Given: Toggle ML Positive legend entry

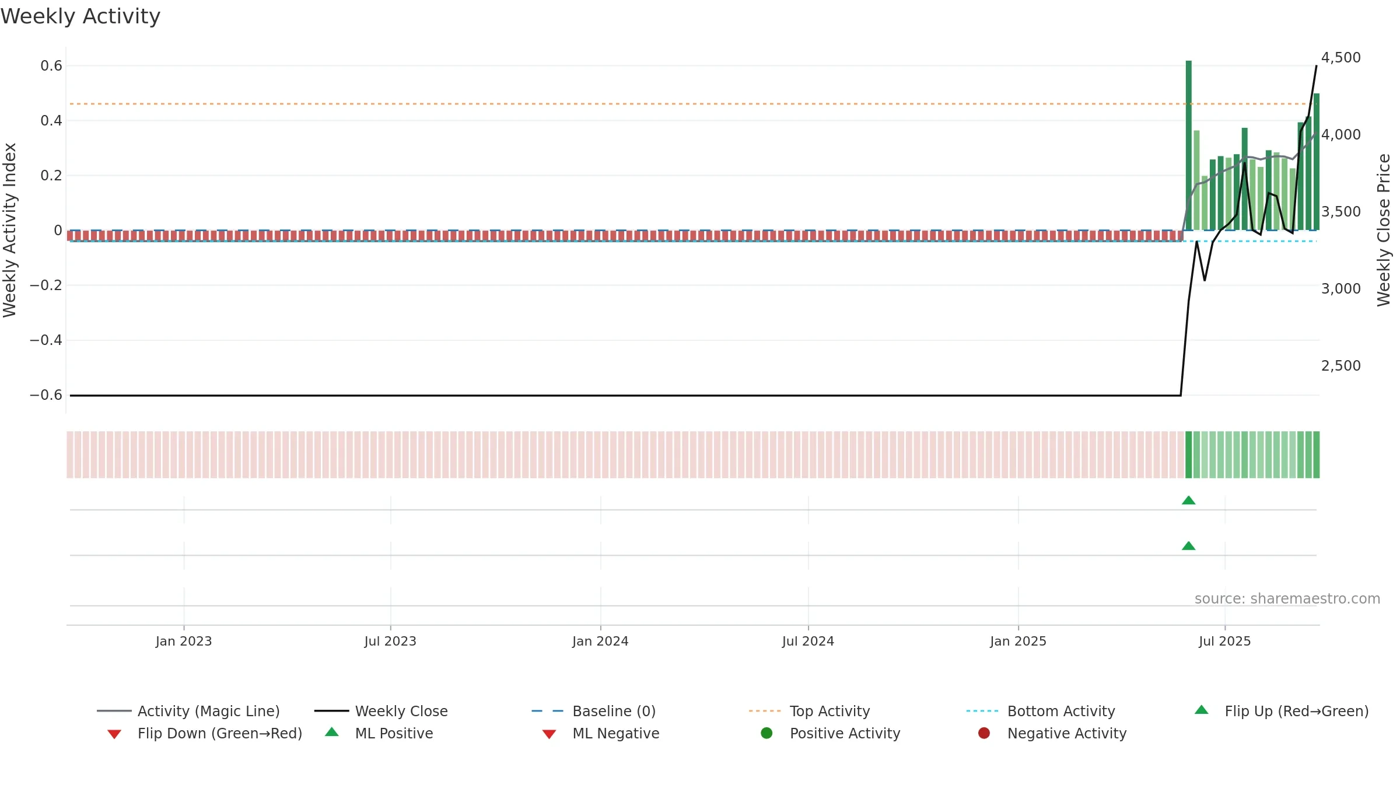Looking at the screenshot, I should click(379, 733).
